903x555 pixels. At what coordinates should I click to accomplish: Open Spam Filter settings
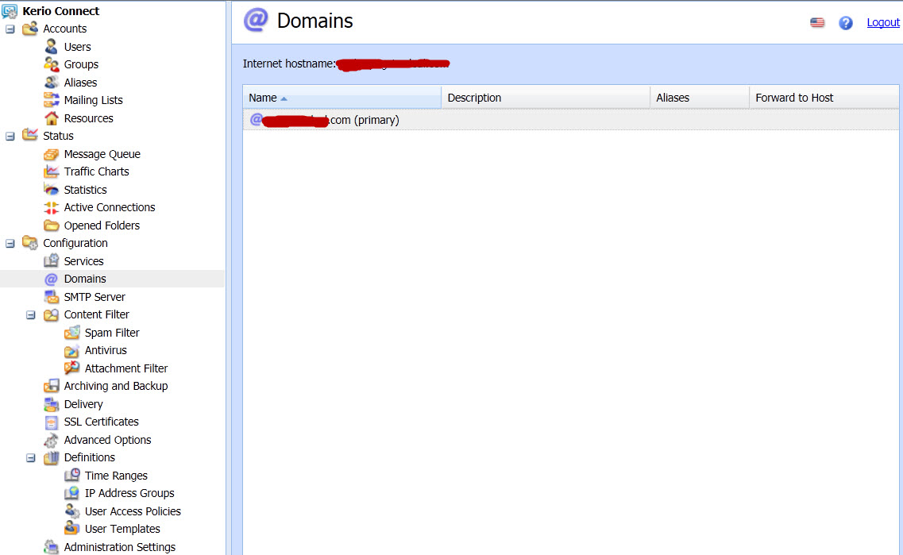[x=112, y=332]
